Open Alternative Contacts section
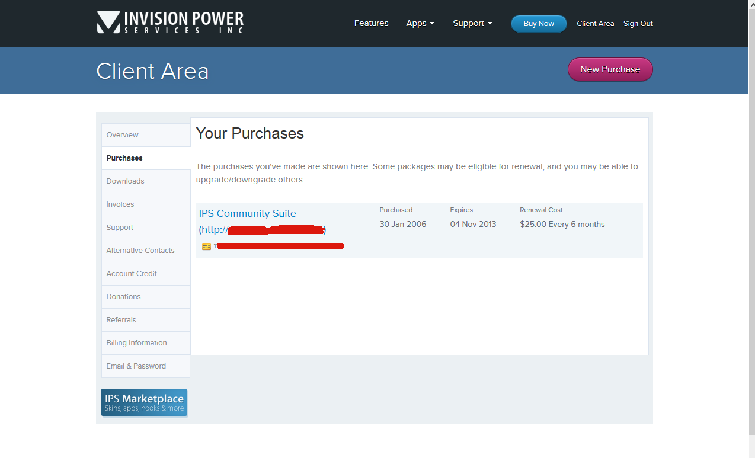The height and width of the screenshot is (458, 755). pyautogui.click(x=146, y=251)
